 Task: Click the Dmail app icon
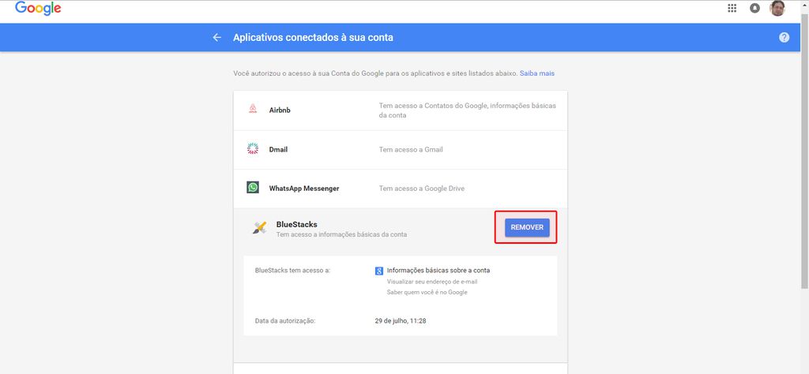253,149
